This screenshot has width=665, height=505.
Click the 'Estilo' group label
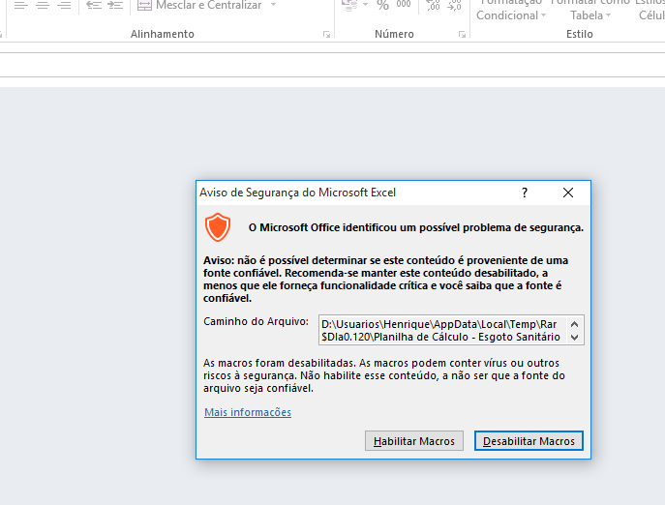(x=579, y=35)
